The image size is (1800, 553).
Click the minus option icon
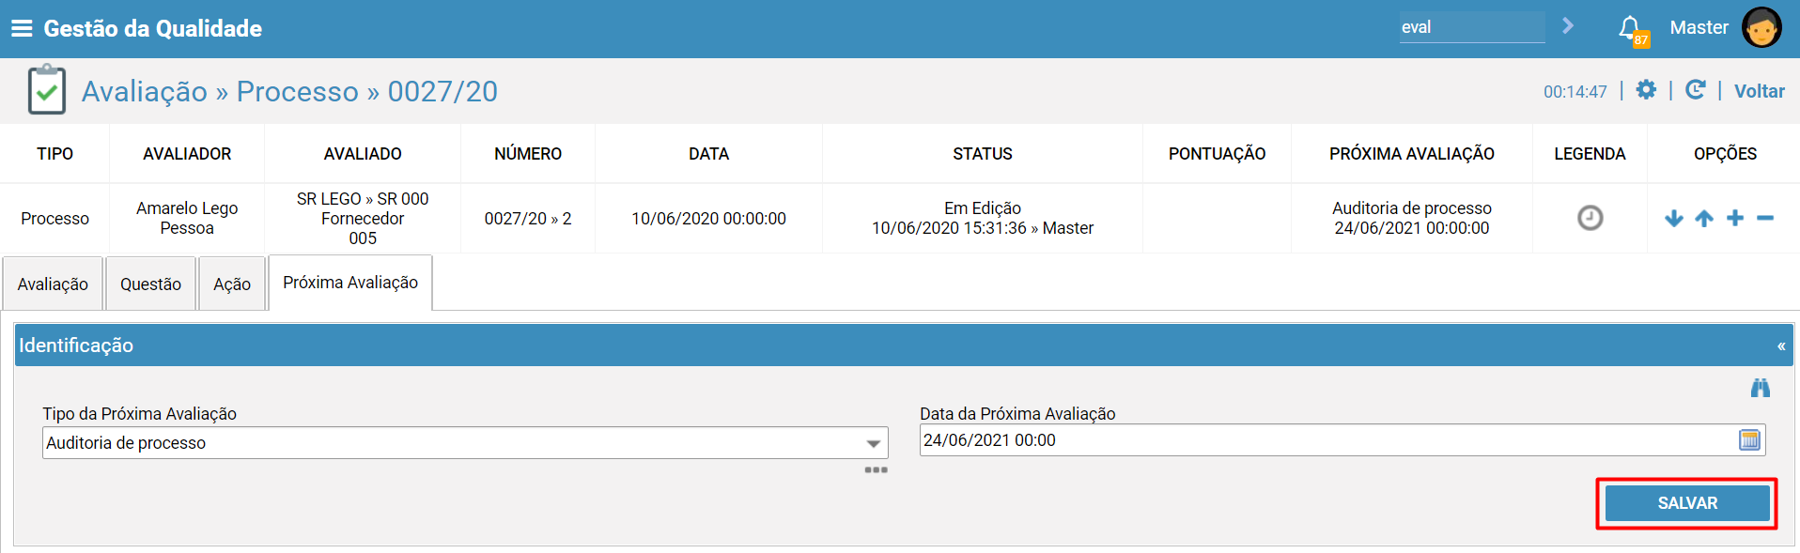pyautogui.click(x=1765, y=218)
